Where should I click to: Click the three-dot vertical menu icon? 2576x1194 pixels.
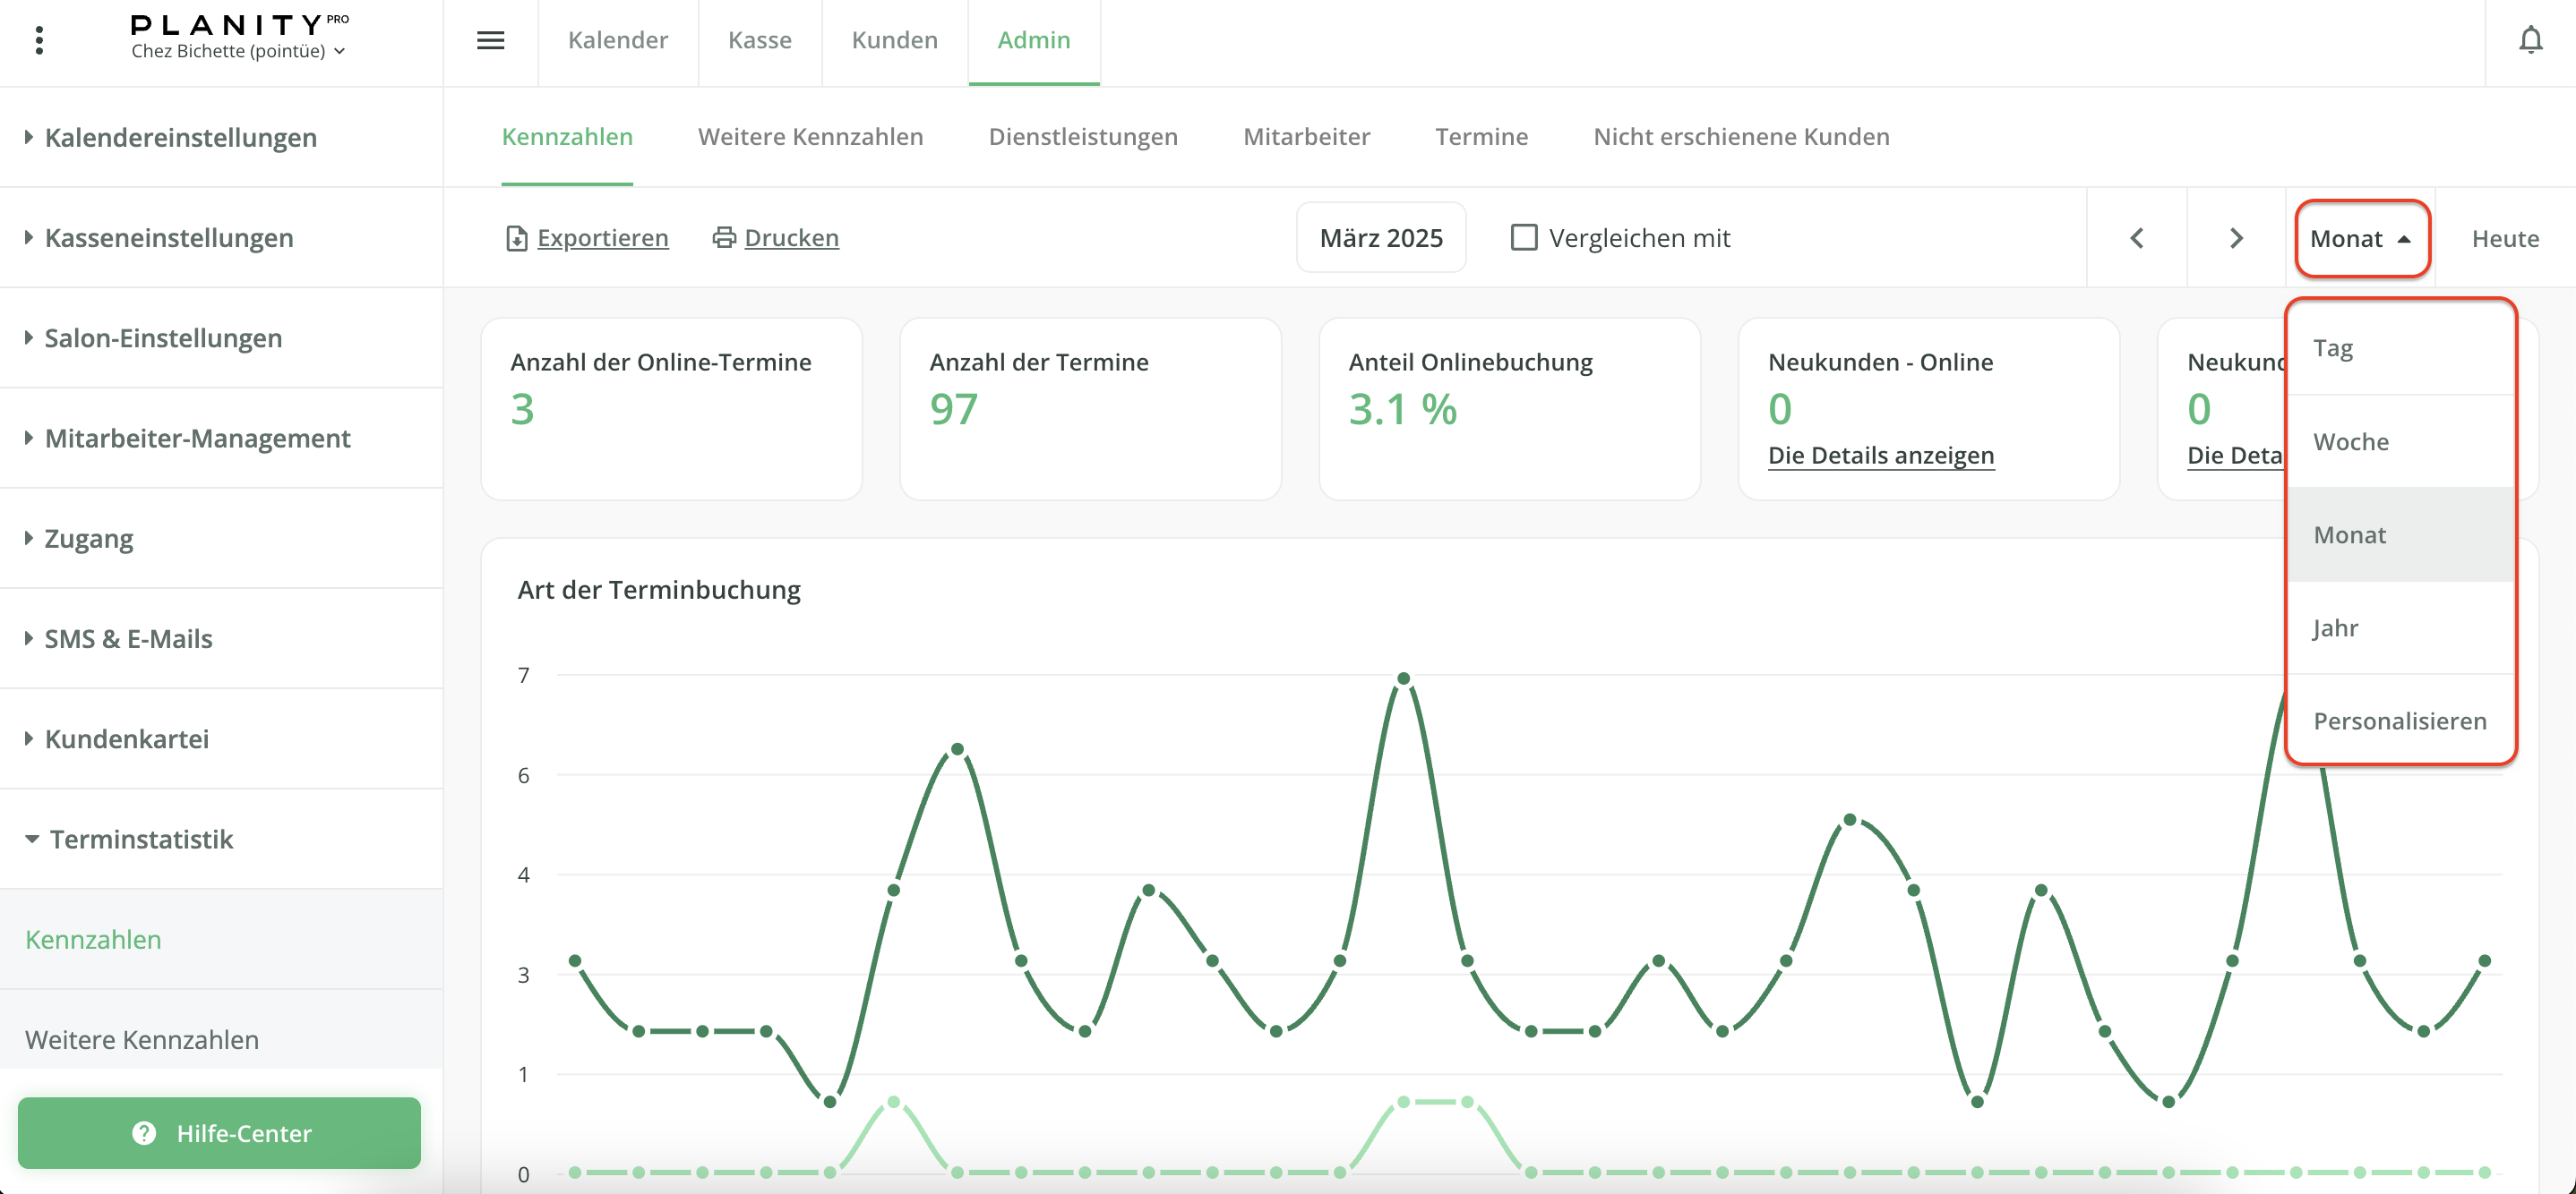(x=39, y=40)
